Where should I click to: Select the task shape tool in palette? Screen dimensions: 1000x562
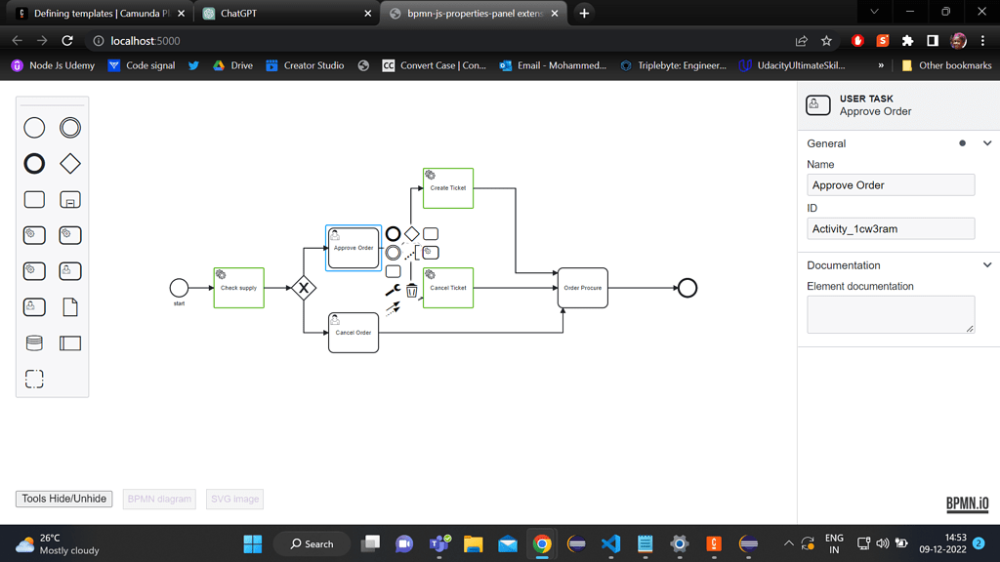(34, 199)
